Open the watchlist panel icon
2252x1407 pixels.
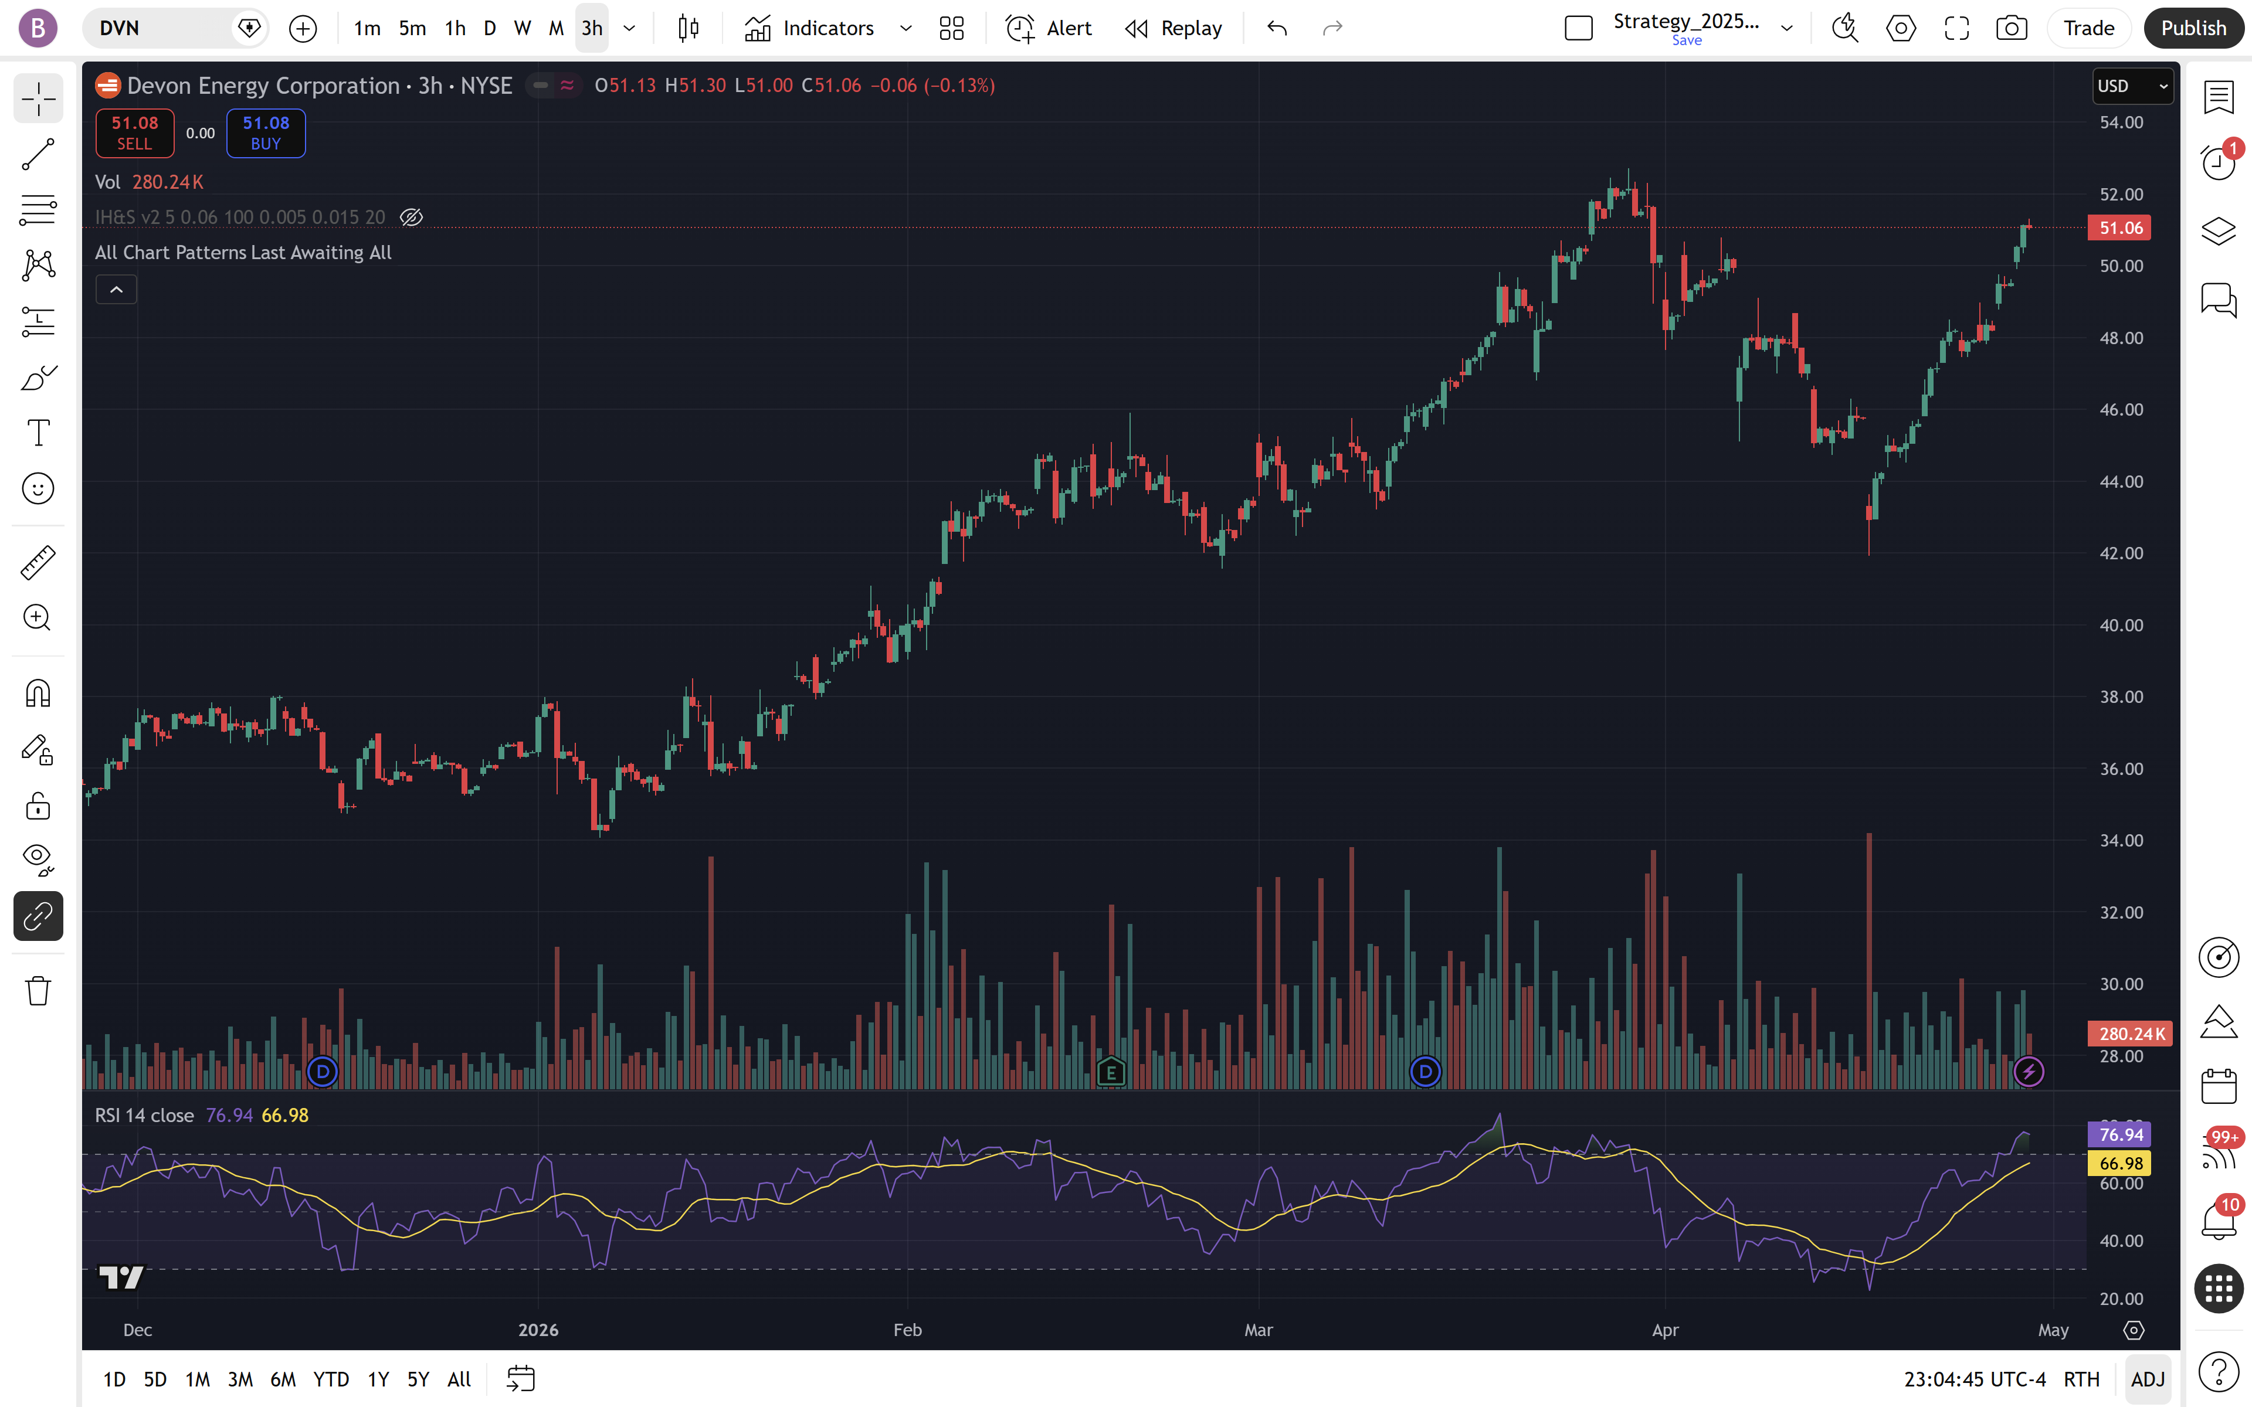(x=2219, y=97)
